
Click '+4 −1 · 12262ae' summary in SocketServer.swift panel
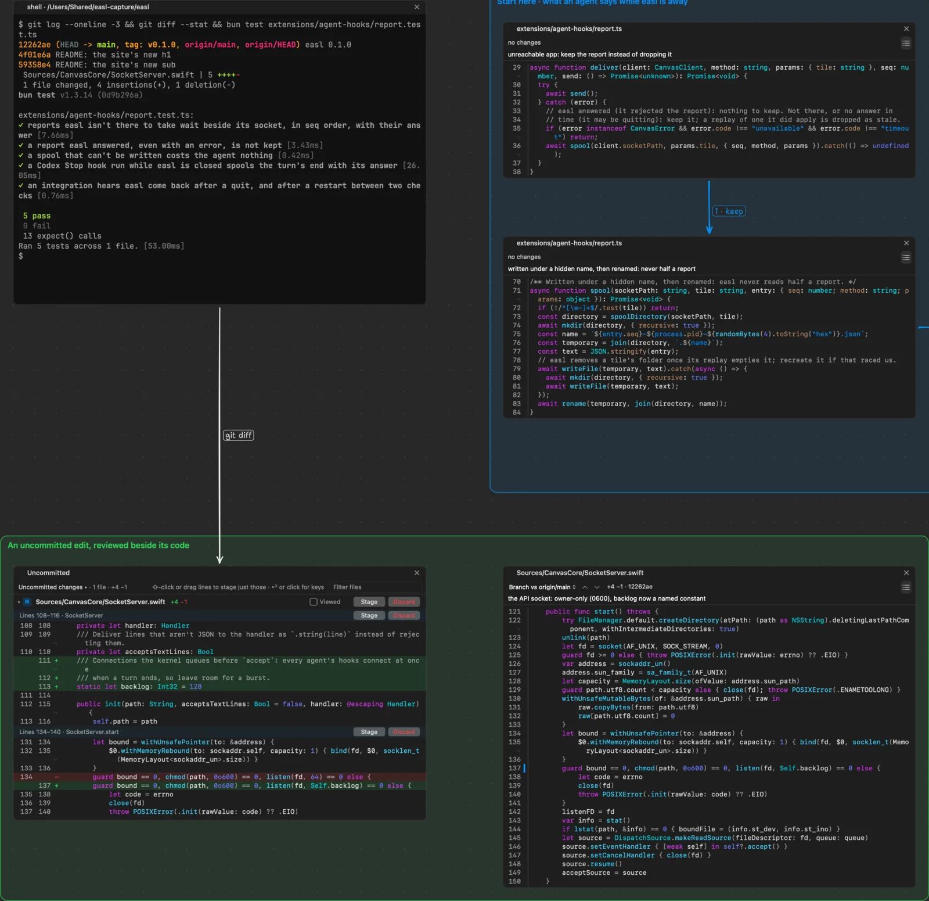coord(629,587)
